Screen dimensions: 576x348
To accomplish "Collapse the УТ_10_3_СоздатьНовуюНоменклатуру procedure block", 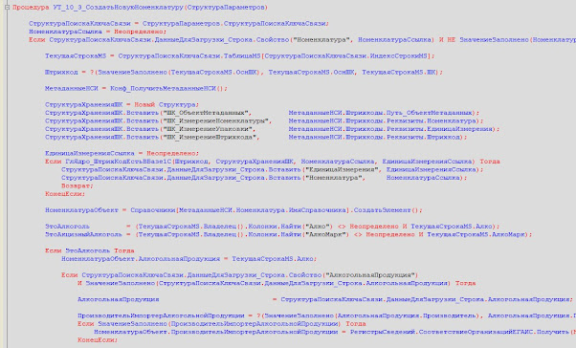I will pyautogui.click(x=7, y=7).
